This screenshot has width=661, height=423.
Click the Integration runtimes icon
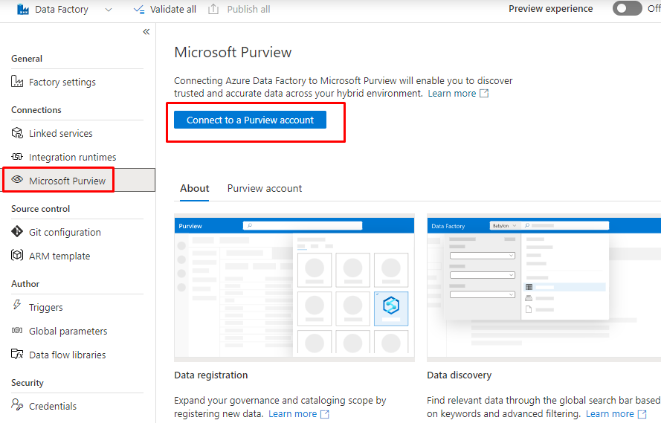[x=17, y=157]
